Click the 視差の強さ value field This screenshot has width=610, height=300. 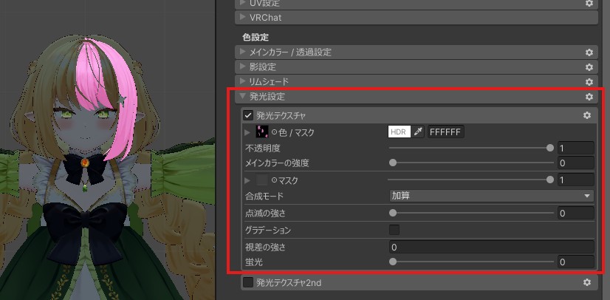tap(491, 247)
